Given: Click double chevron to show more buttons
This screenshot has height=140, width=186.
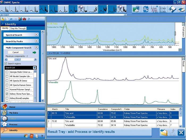Looking at the screenshot, I should coord(42,136).
